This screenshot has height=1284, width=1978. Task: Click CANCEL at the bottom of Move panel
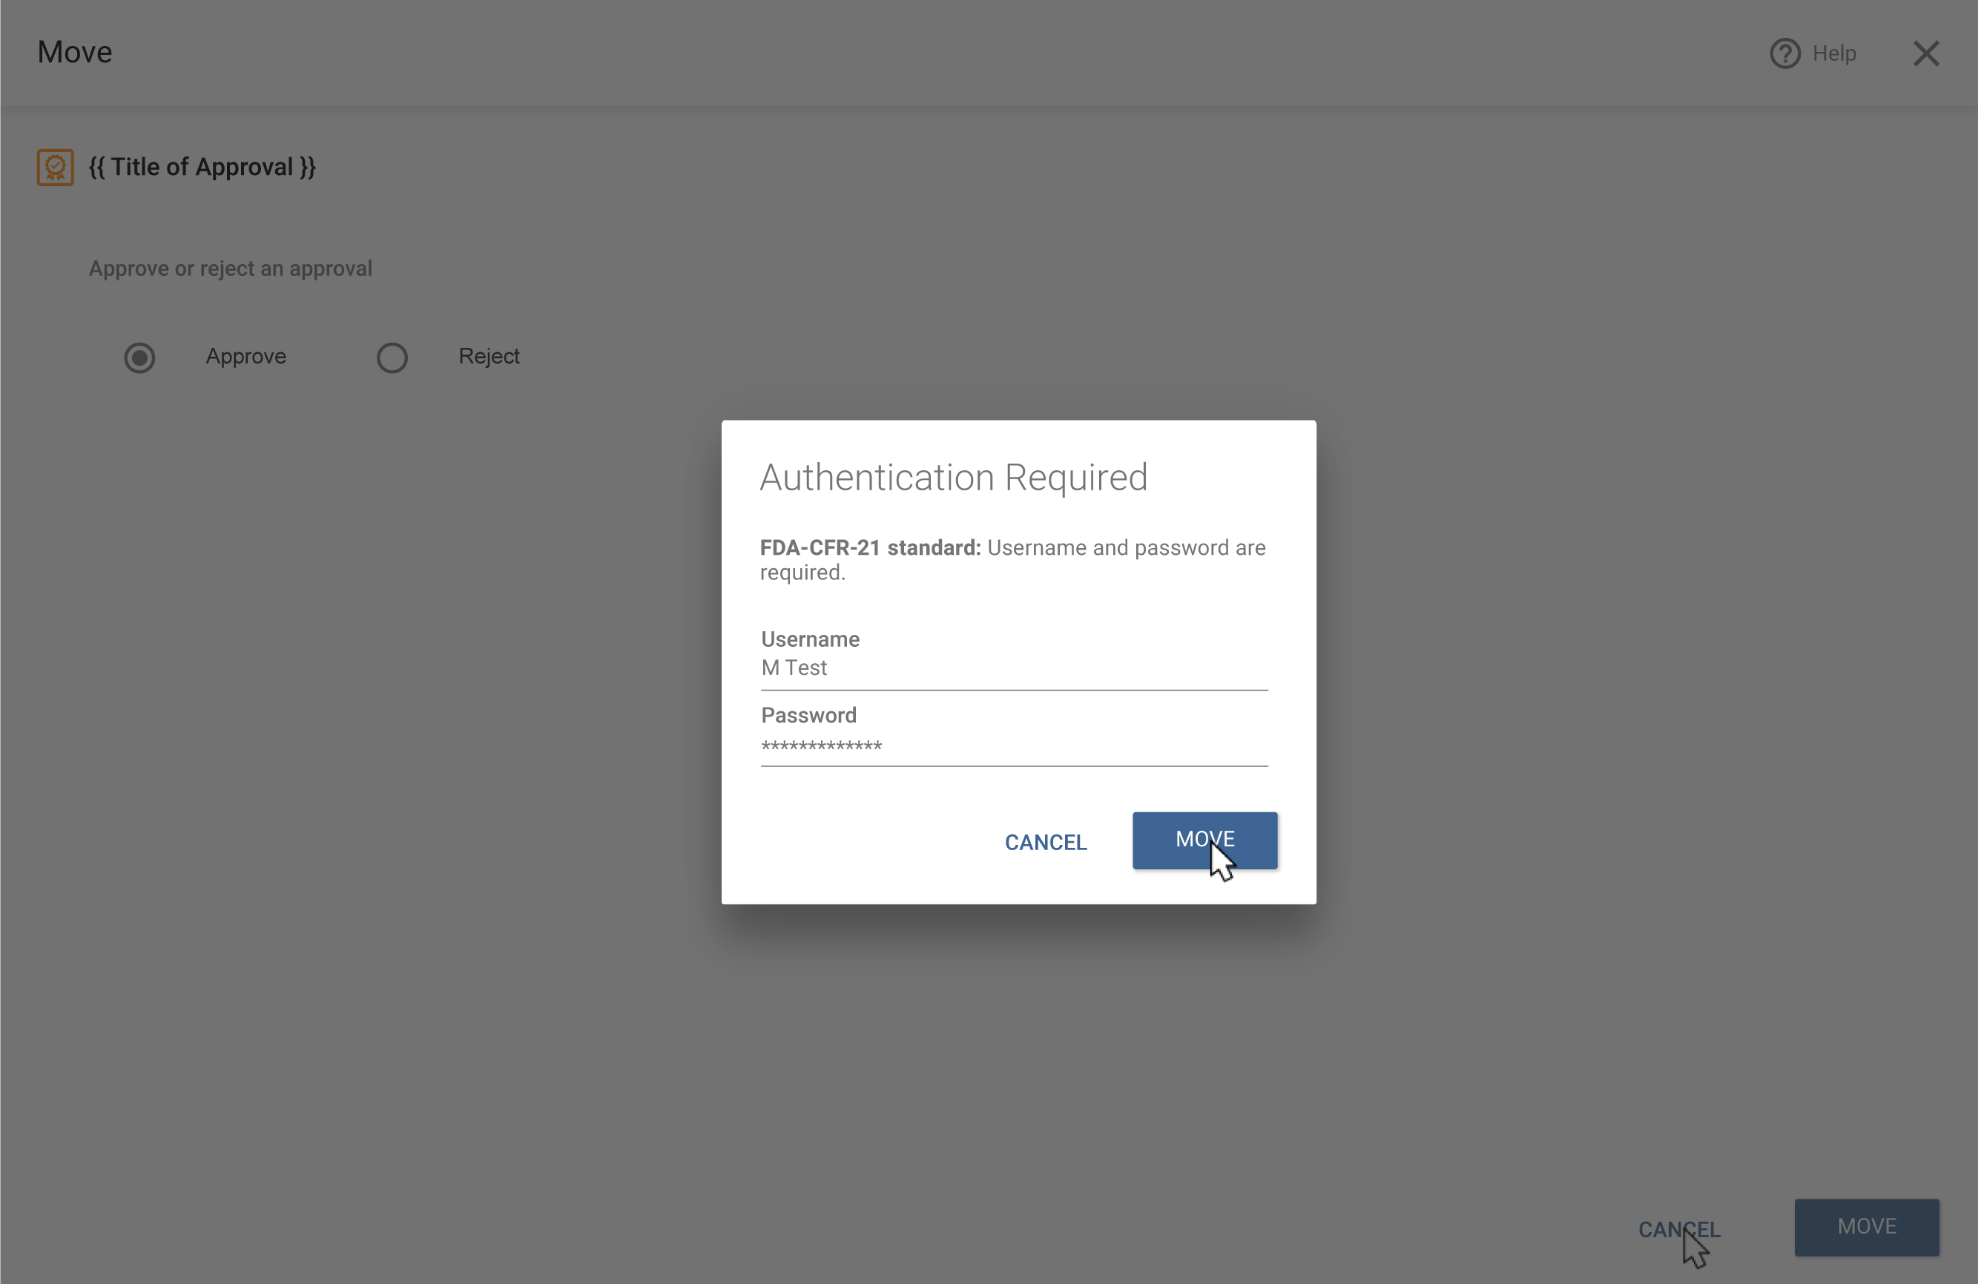tap(1679, 1229)
